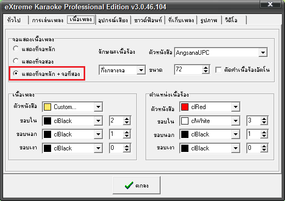Open the clWhite inner border dropdown
Image resolution: width=285 pixels, height=201 pixels.
click(235, 120)
